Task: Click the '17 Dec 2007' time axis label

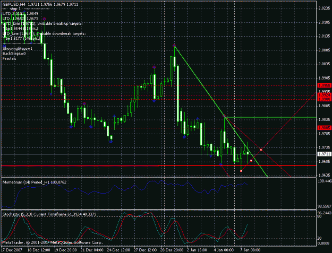Action: 12,250
